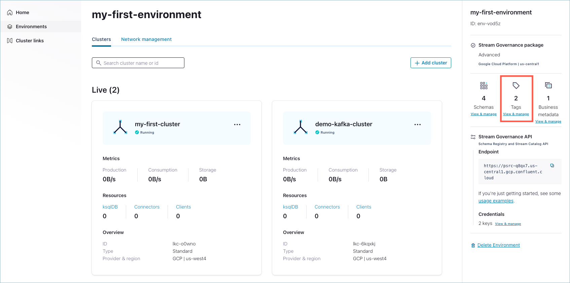
Task: Click the Schemas count 4
Action: 484,98
